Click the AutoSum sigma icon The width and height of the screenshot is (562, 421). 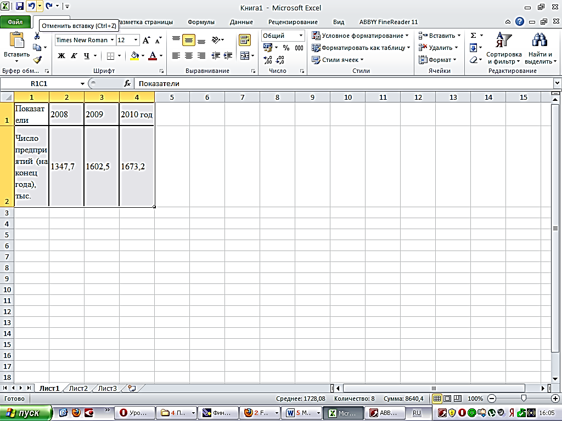pyautogui.click(x=474, y=36)
